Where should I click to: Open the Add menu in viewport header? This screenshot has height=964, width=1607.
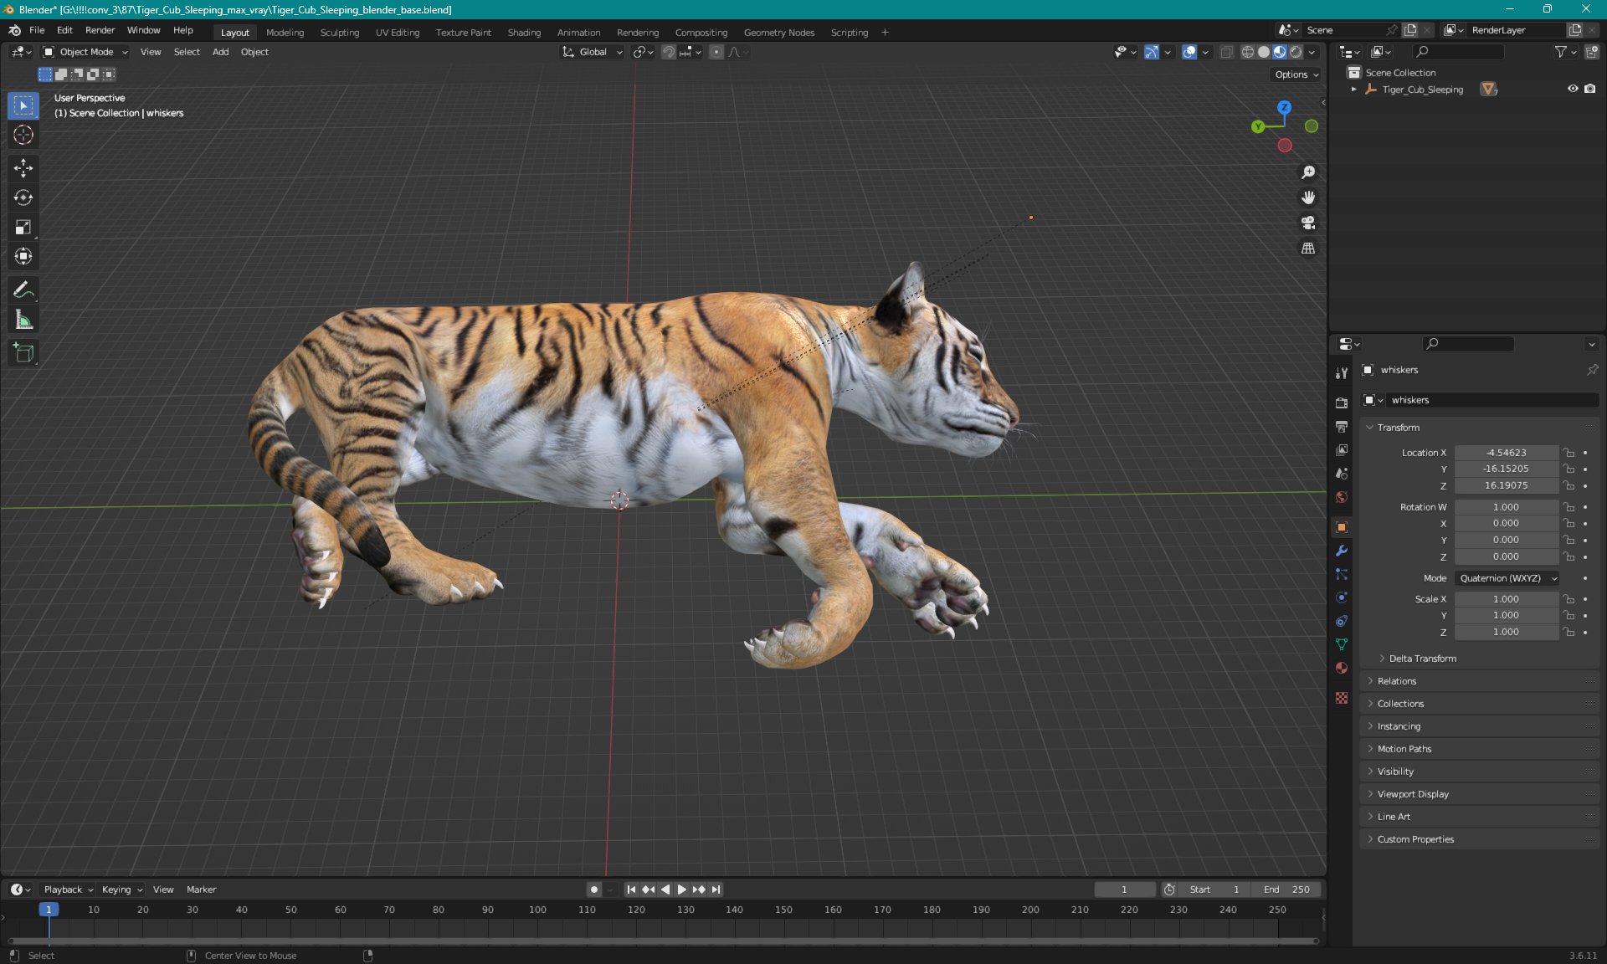[220, 52]
